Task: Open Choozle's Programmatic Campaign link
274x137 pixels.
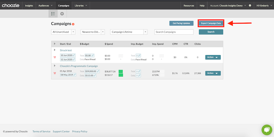Action: pyautogui.click(x=79, y=66)
